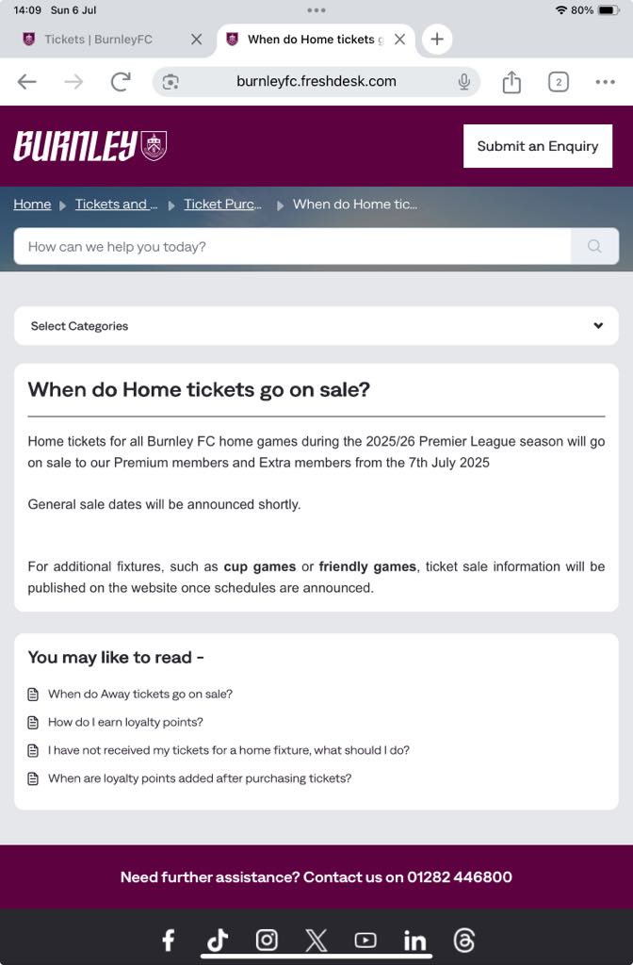Tap the browser share icon

coord(511,82)
